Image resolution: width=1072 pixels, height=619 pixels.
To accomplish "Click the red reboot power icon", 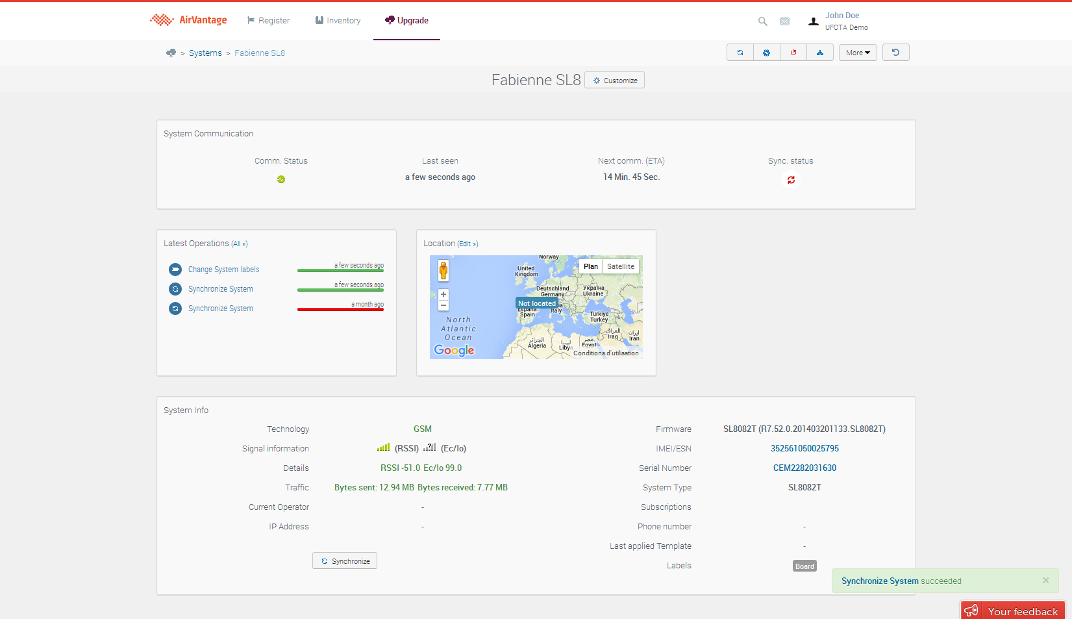I will 793,53.
